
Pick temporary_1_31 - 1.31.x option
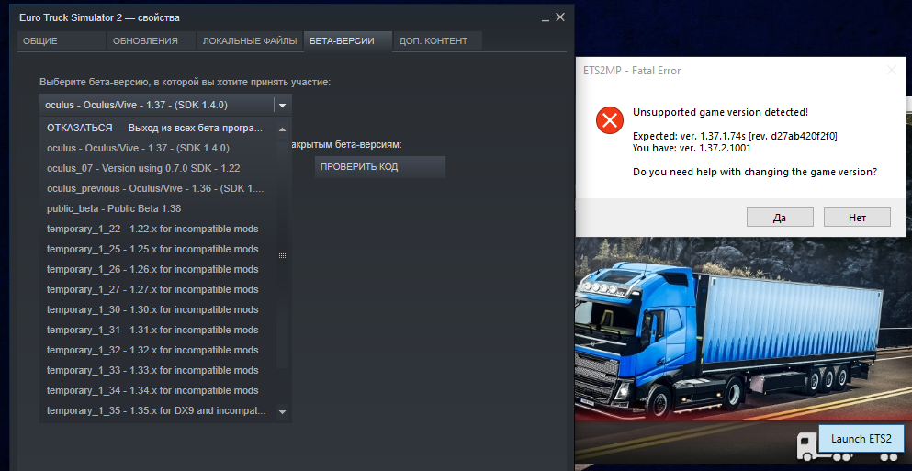click(158, 330)
